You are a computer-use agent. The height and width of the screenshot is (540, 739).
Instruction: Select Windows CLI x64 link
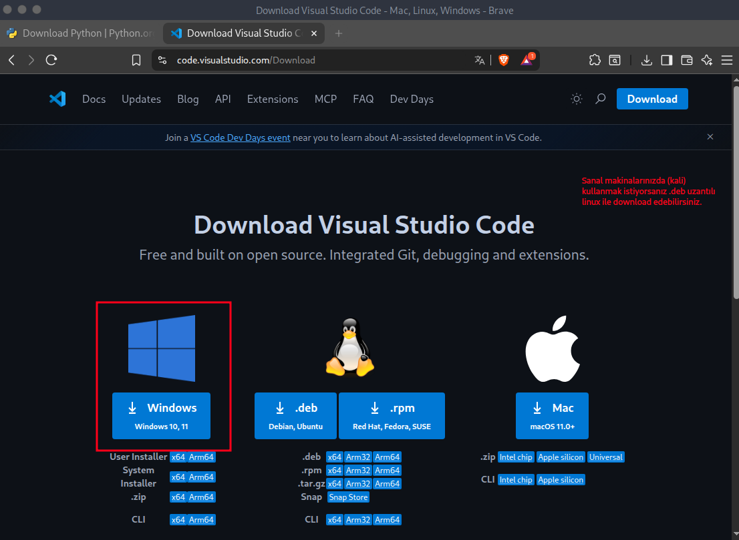pyautogui.click(x=178, y=520)
